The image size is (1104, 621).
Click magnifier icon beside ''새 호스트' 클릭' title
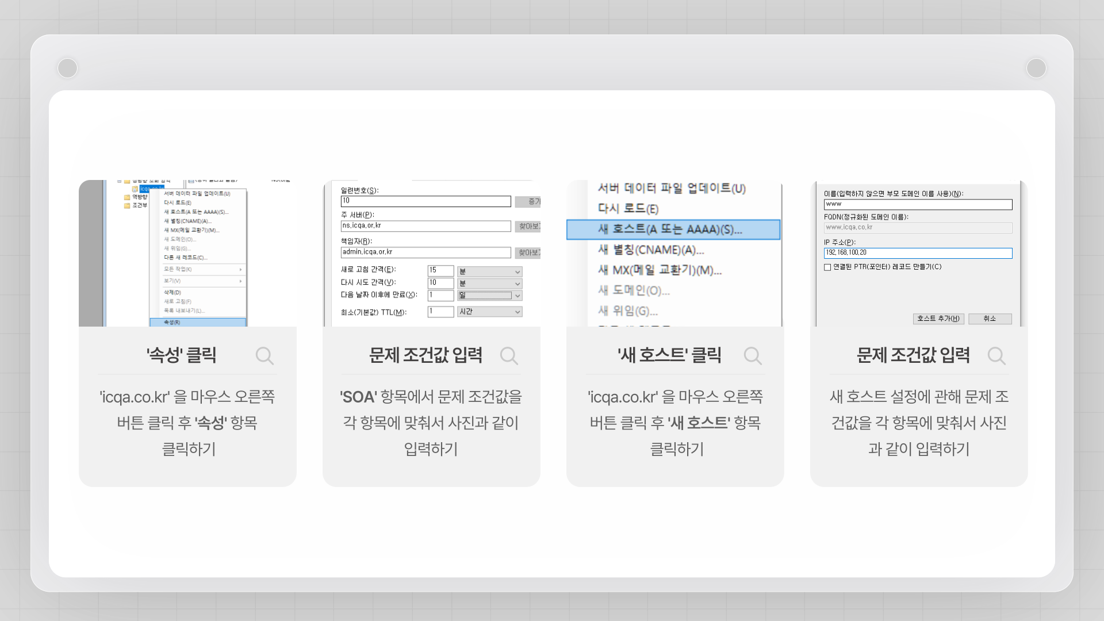(x=753, y=356)
